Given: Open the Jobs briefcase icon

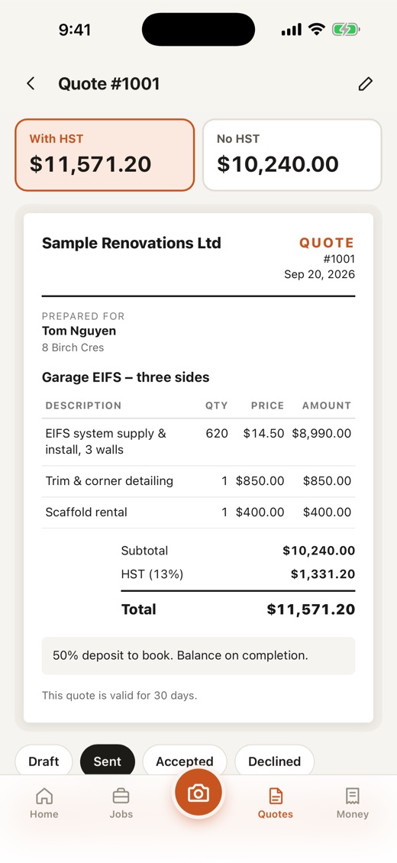Looking at the screenshot, I should pyautogui.click(x=121, y=796).
